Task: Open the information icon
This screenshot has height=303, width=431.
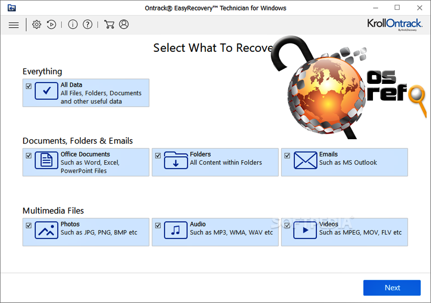Action: pos(73,25)
